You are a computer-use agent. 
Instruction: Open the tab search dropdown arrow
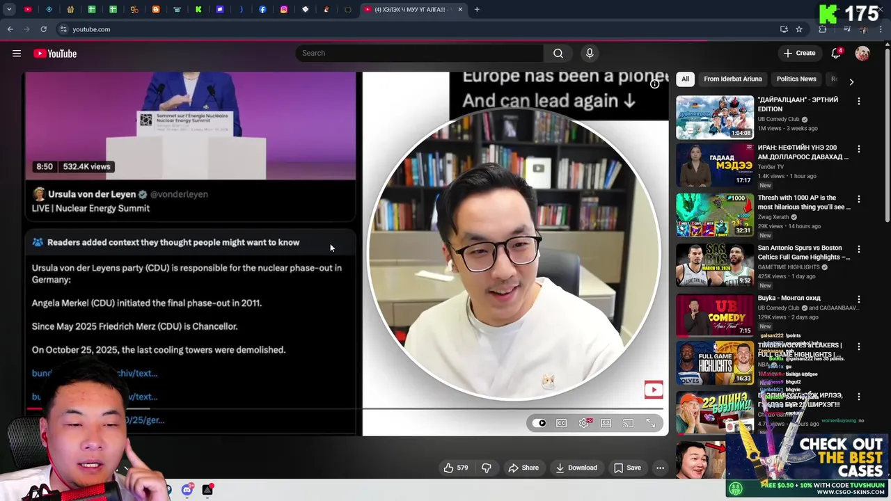(x=9, y=10)
